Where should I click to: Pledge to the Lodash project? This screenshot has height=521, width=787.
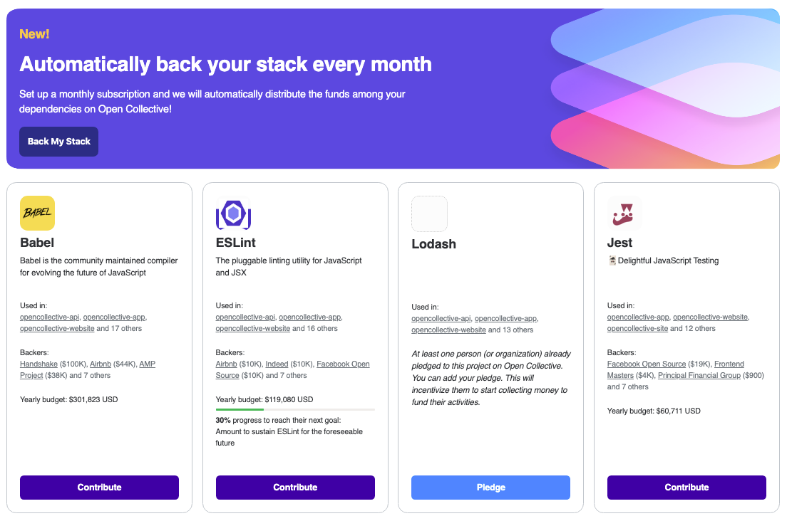coord(491,488)
